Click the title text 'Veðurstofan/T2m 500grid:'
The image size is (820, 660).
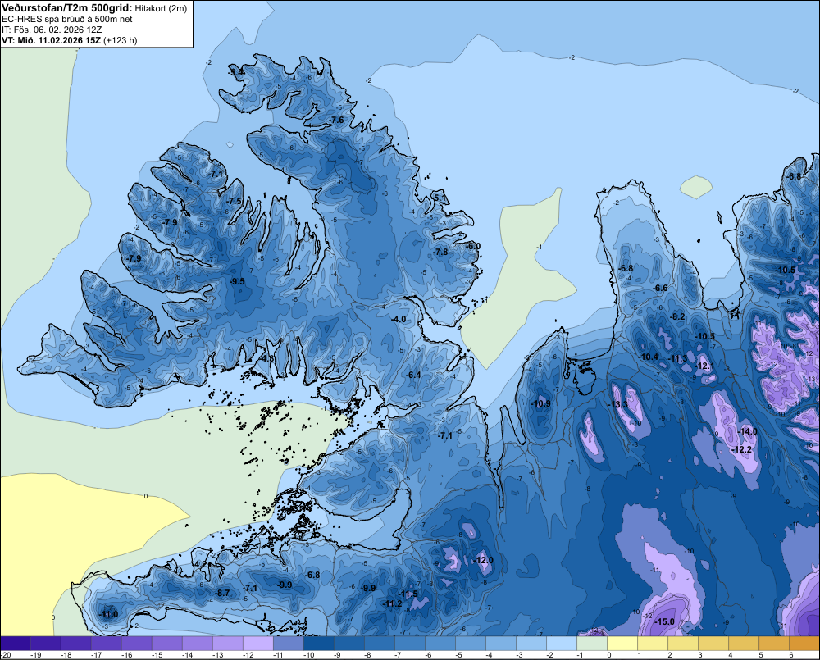tap(67, 8)
